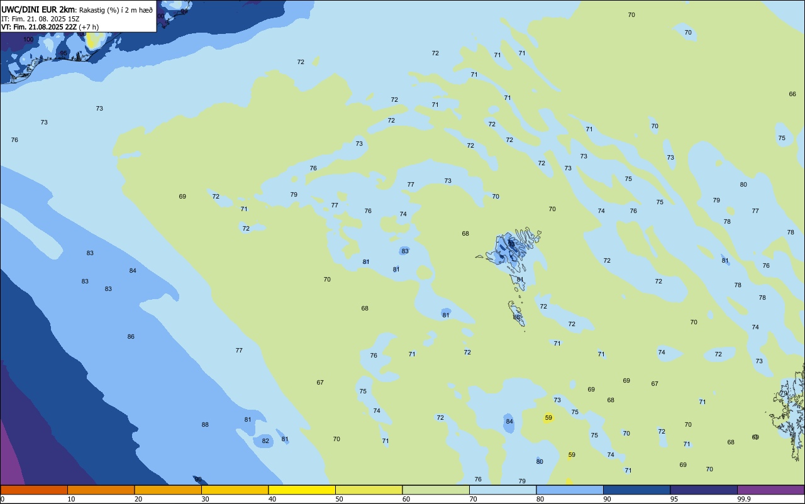The height and width of the screenshot is (504, 805).
Task: Select the indigo 95–99.9 legend segment
Action: tap(704, 490)
